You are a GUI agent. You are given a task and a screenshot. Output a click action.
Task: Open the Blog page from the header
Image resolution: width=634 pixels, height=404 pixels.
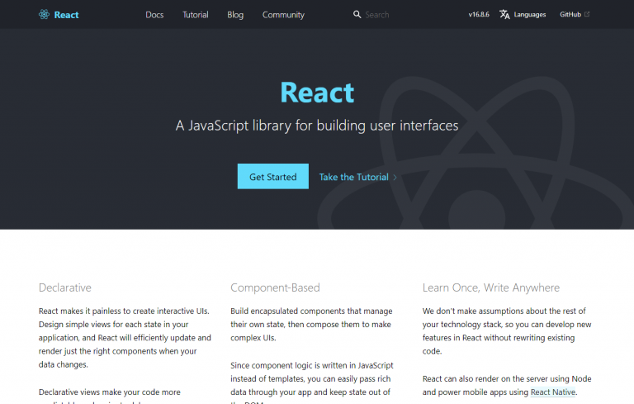(x=235, y=15)
